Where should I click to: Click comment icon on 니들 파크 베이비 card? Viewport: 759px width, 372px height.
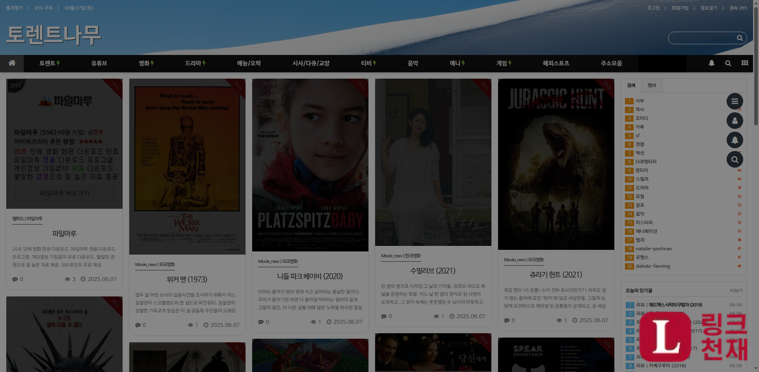coord(261,322)
